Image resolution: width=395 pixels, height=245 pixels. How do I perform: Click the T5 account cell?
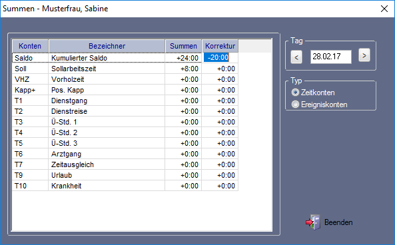click(30, 143)
